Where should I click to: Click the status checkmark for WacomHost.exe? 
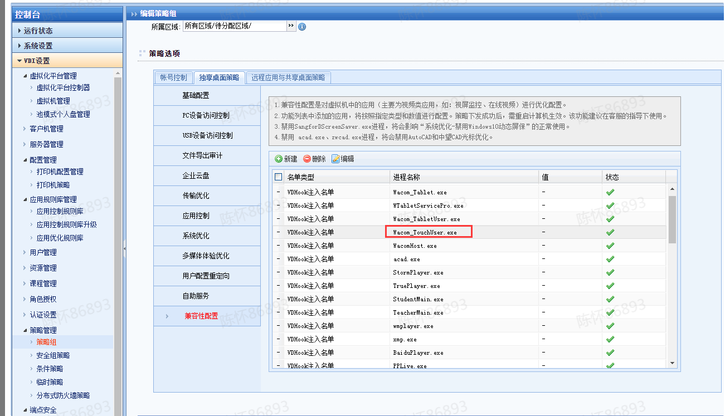(610, 246)
